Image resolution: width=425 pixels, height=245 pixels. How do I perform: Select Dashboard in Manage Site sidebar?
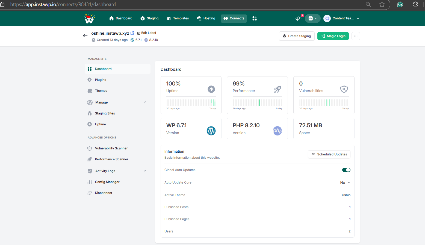coord(118,69)
